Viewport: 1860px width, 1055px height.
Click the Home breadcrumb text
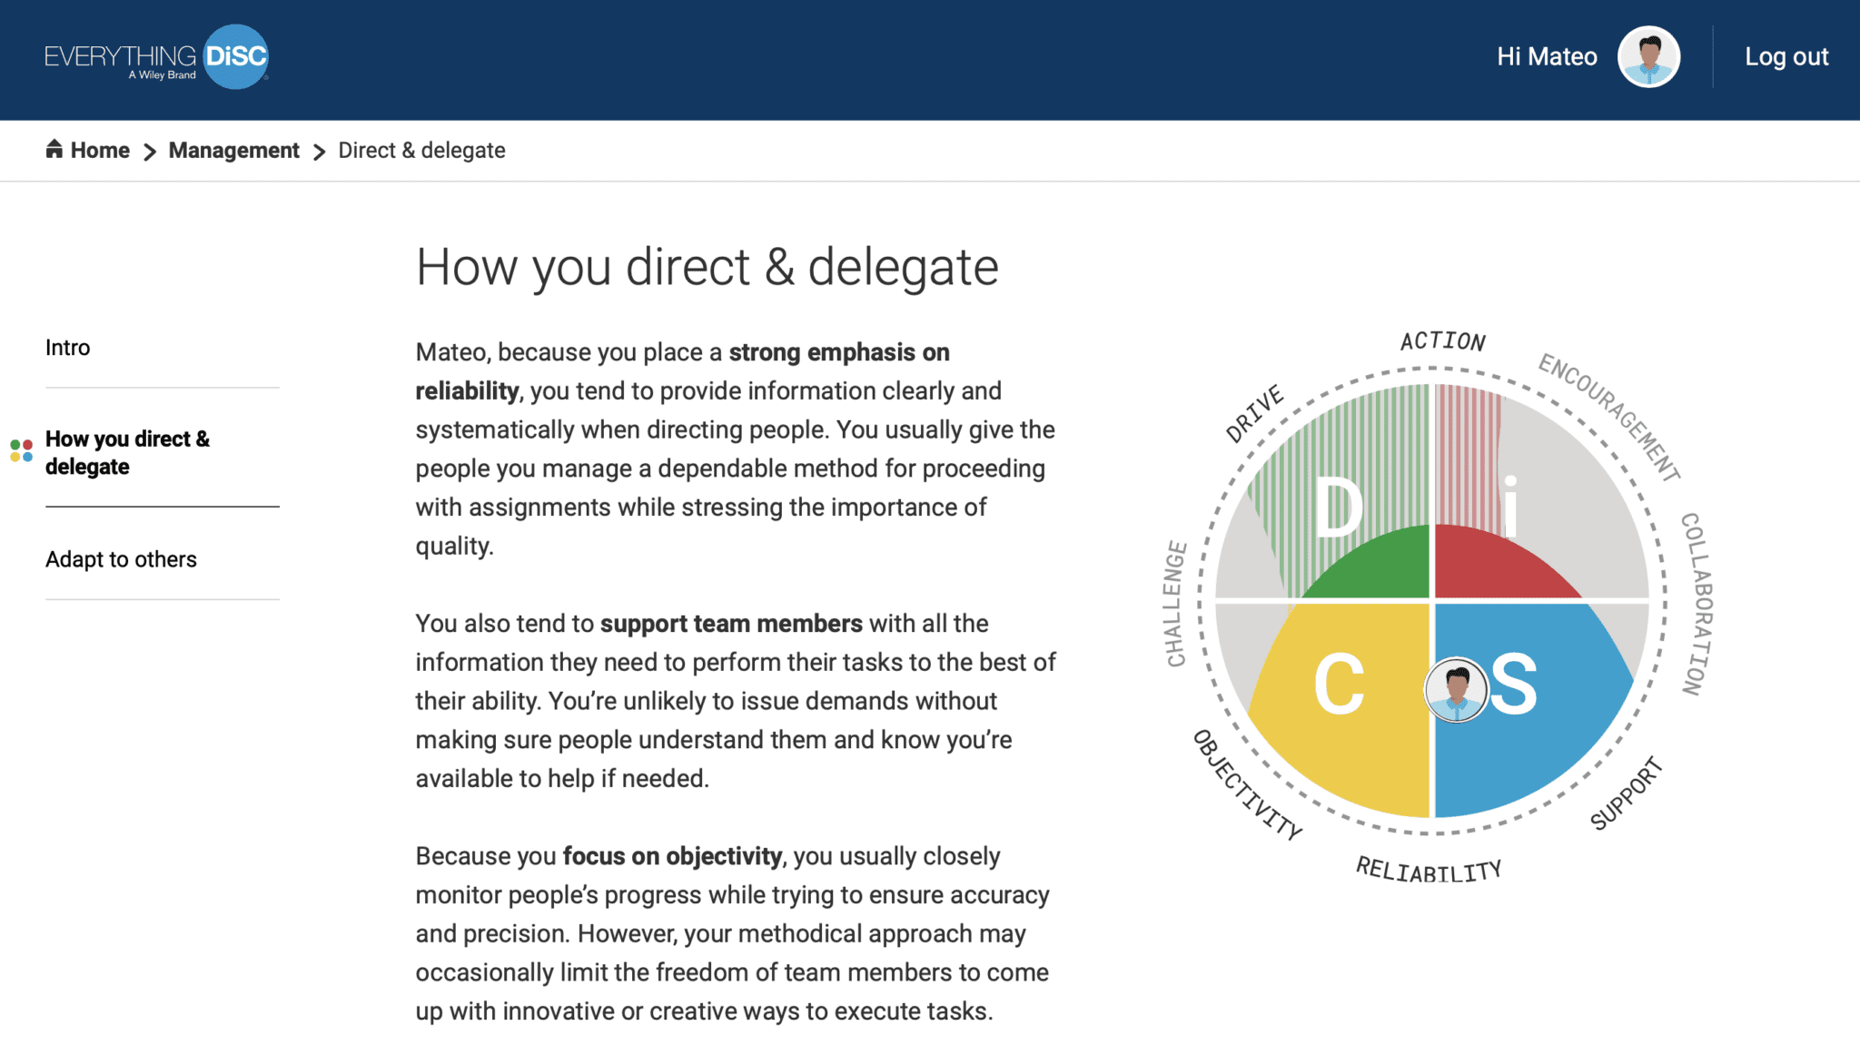click(x=99, y=150)
